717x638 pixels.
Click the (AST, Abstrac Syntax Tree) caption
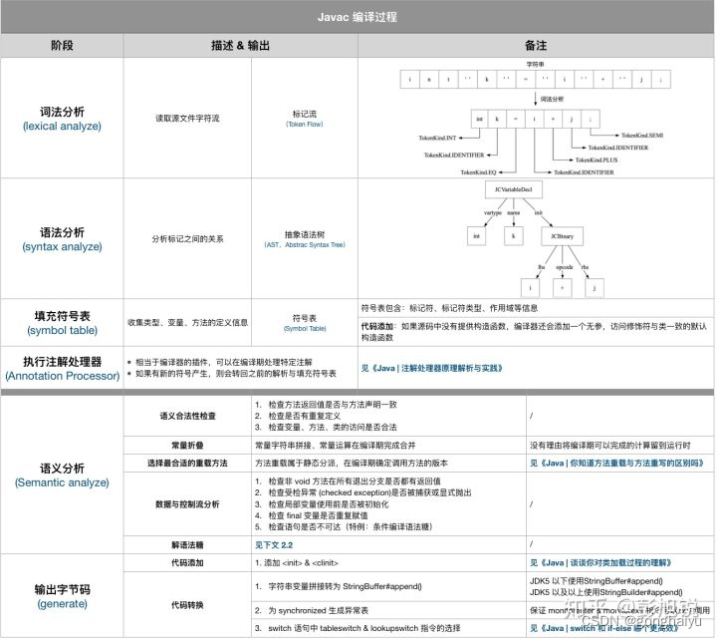[x=305, y=245]
